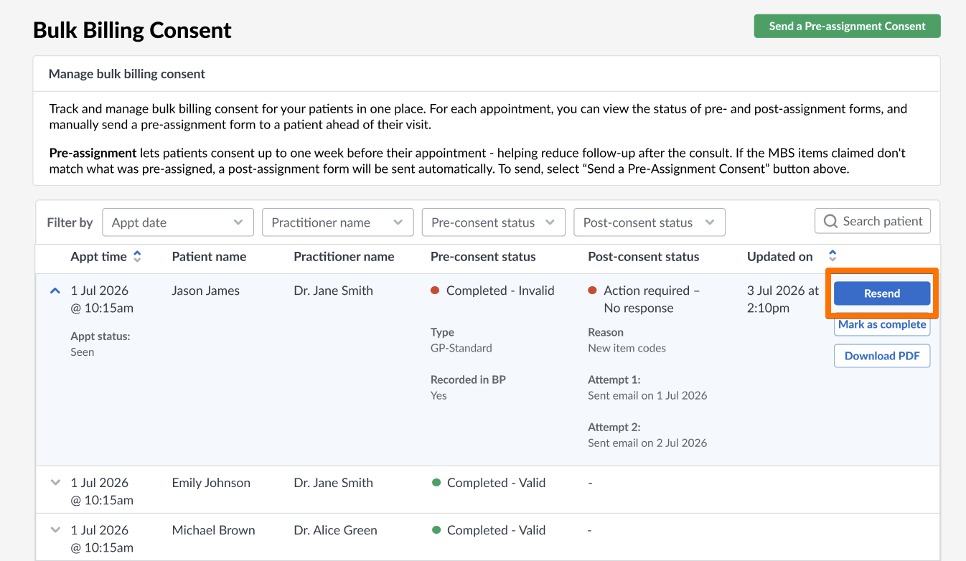Screen dimensions: 966x561
Task: Focus the Search patient field
Action: pos(873,222)
